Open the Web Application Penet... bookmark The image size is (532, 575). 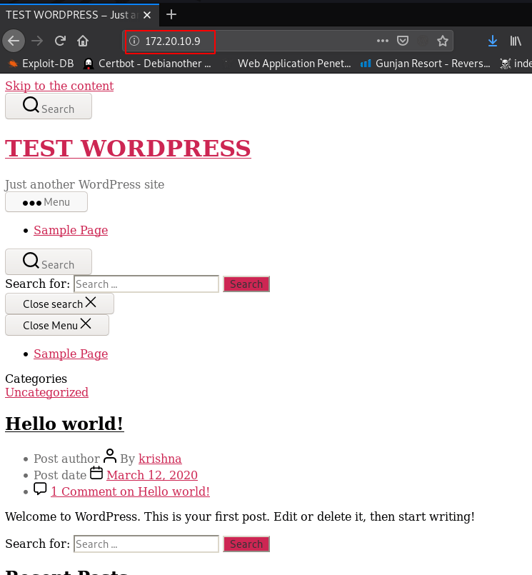tap(288, 64)
